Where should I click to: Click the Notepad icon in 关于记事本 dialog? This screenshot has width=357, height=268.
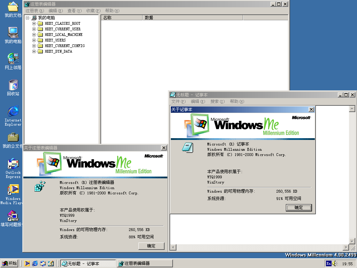(188, 148)
